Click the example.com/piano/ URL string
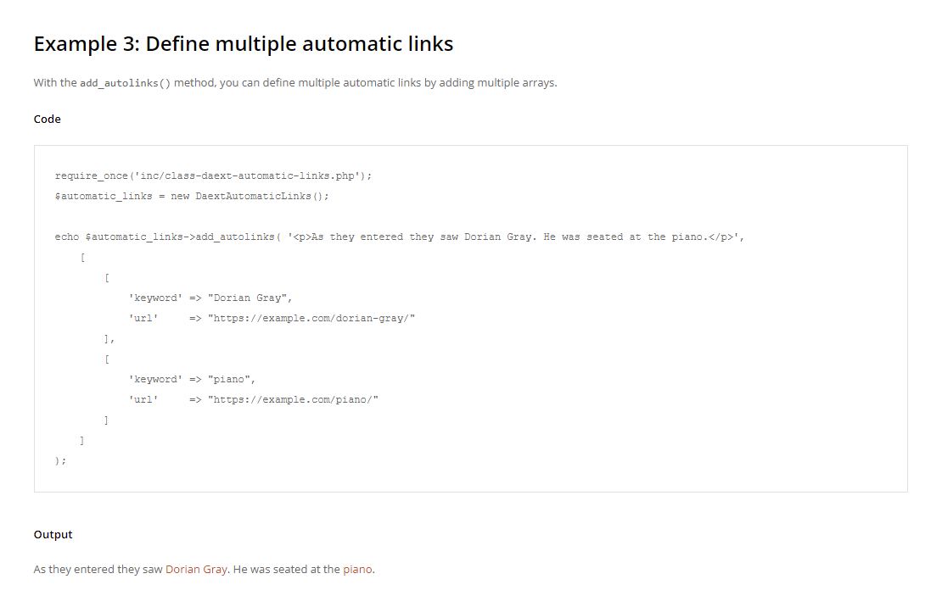942x607 pixels. click(293, 399)
